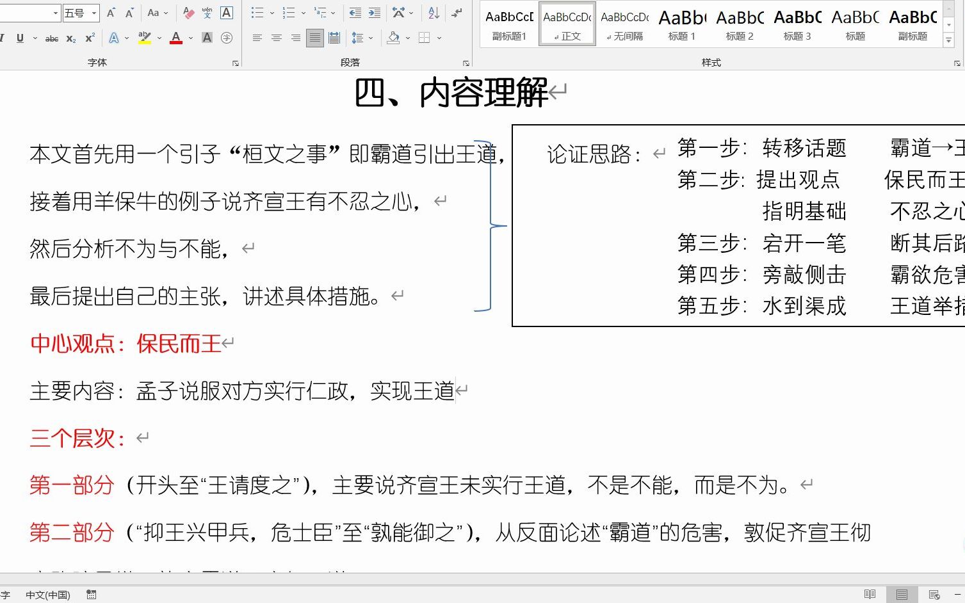Align text to the left

pyautogui.click(x=257, y=38)
